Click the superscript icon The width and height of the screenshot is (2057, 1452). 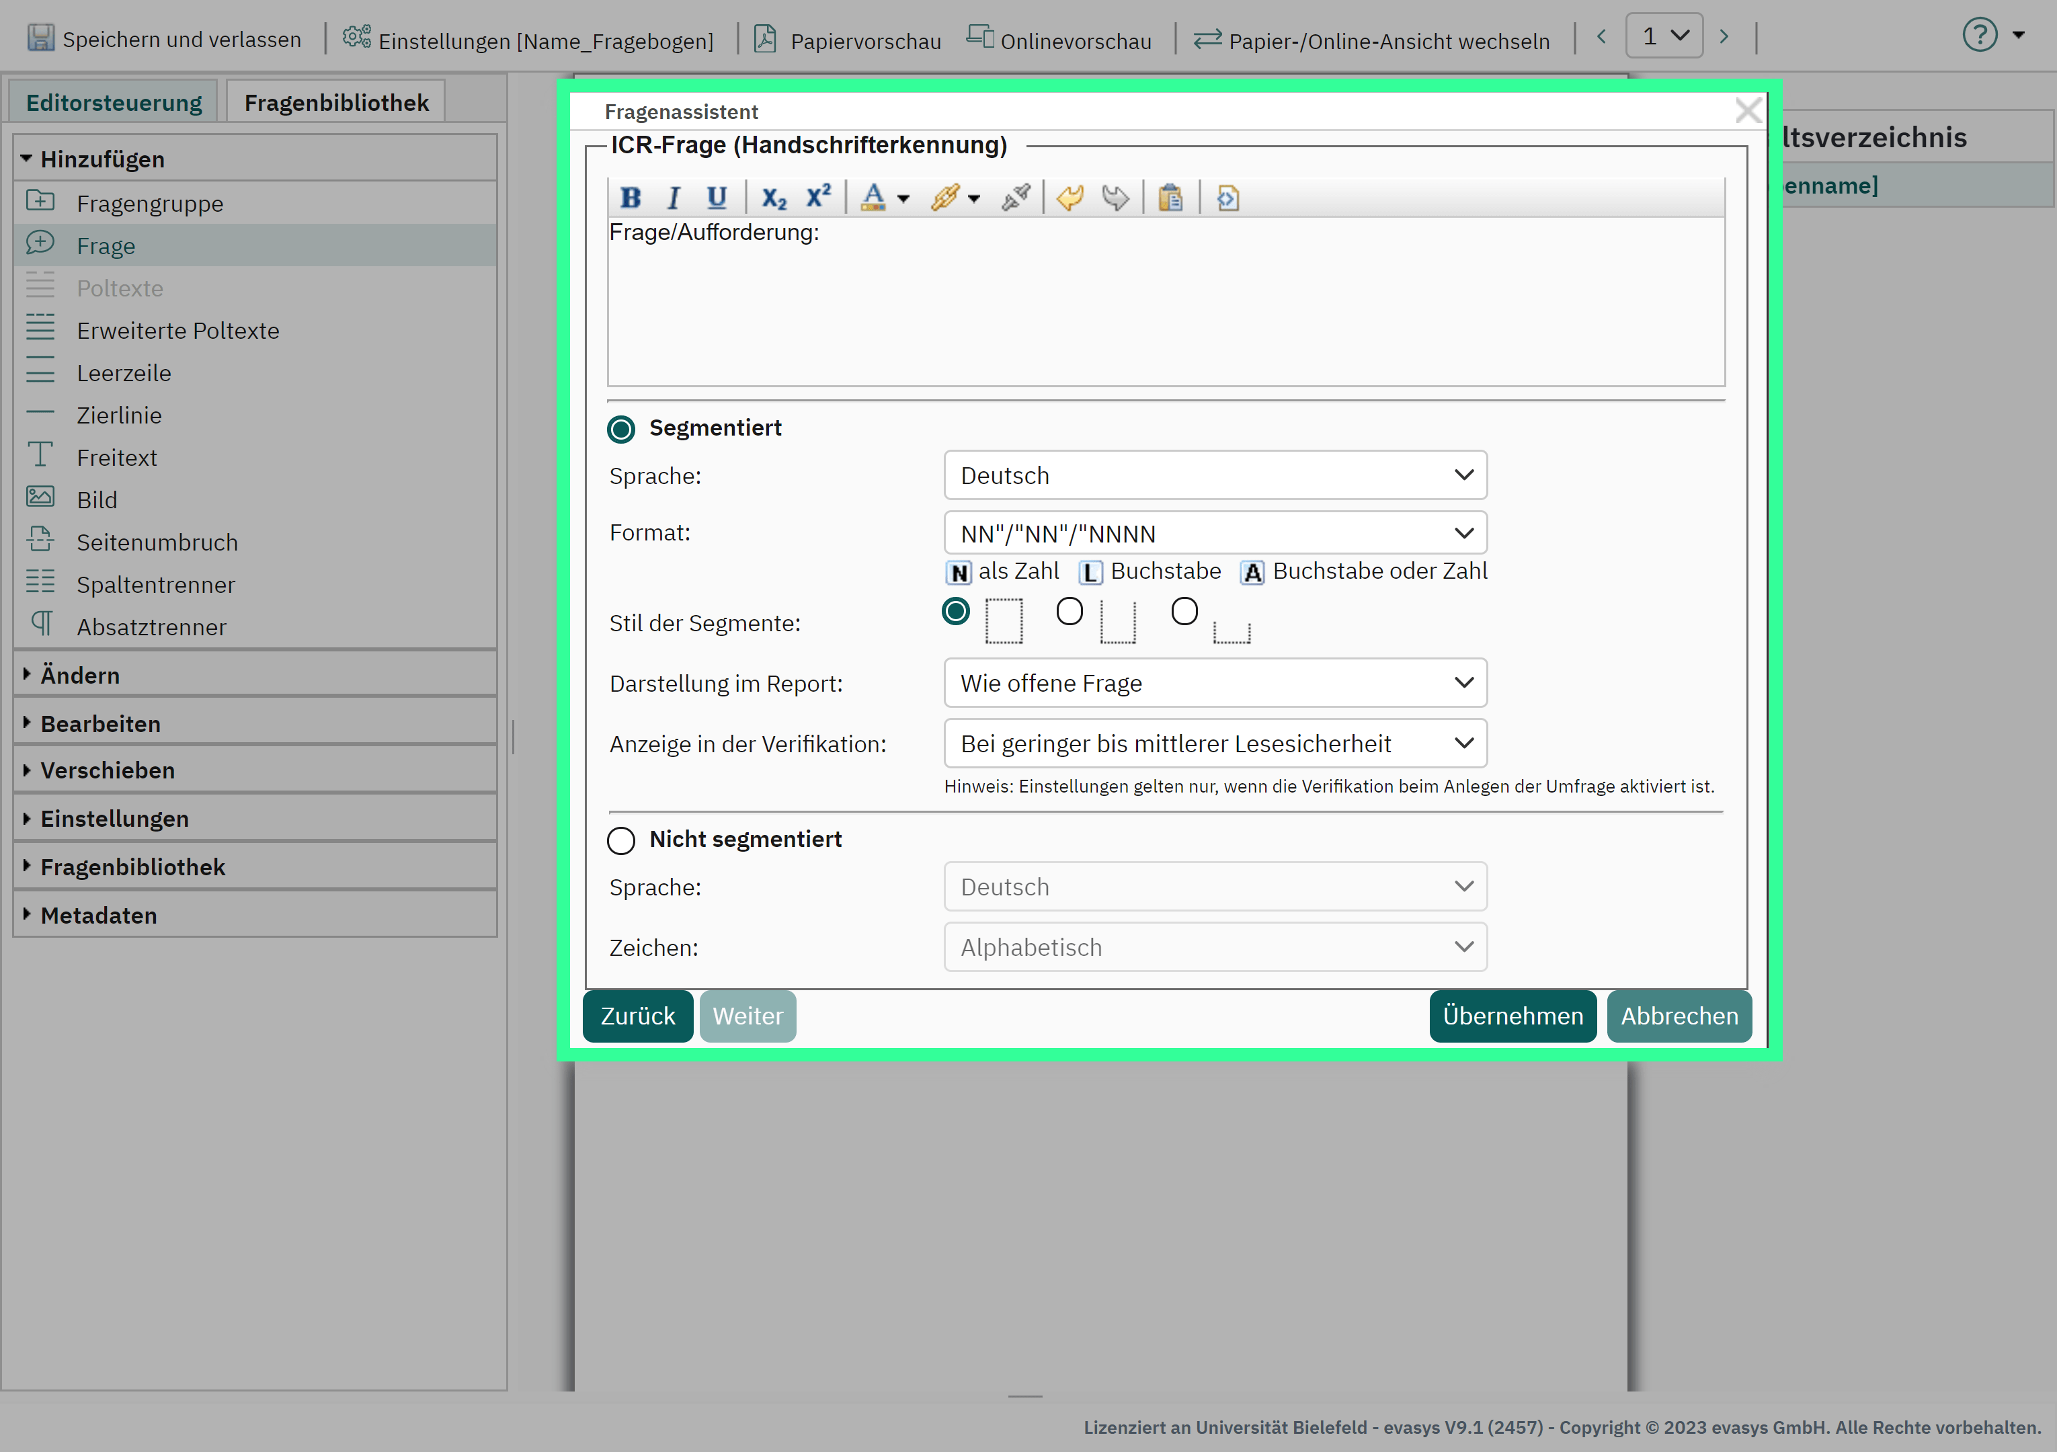click(818, 196)
